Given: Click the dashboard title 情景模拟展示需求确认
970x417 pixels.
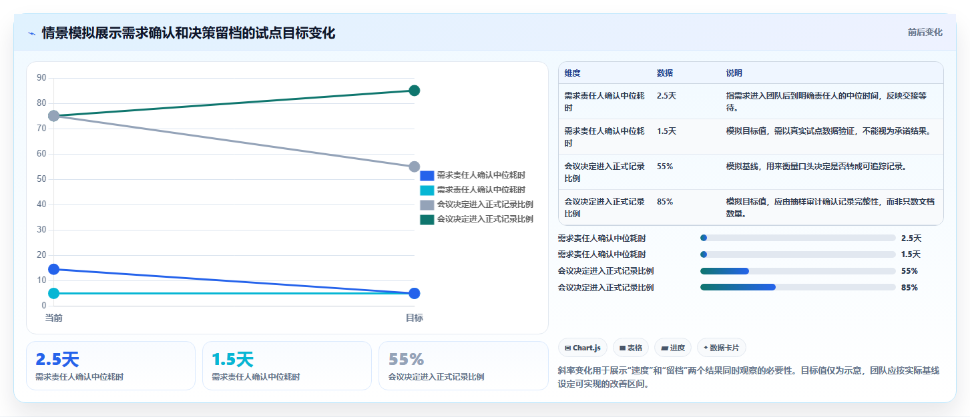Looking at the screenshot, I should pos(188,33).
